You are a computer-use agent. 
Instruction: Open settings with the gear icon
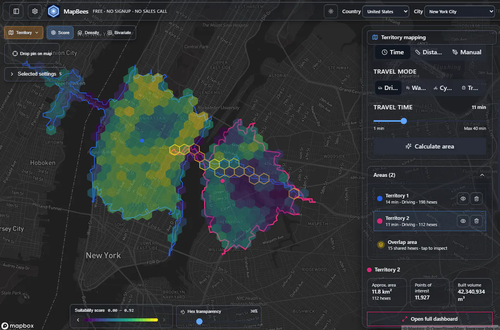click(35, 12)
